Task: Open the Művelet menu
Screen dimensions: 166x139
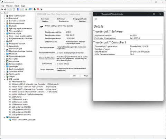Action: (x=9, y=6)
